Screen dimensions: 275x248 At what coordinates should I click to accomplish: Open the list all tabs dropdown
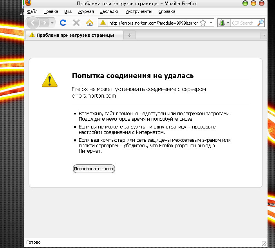(264, 35)
